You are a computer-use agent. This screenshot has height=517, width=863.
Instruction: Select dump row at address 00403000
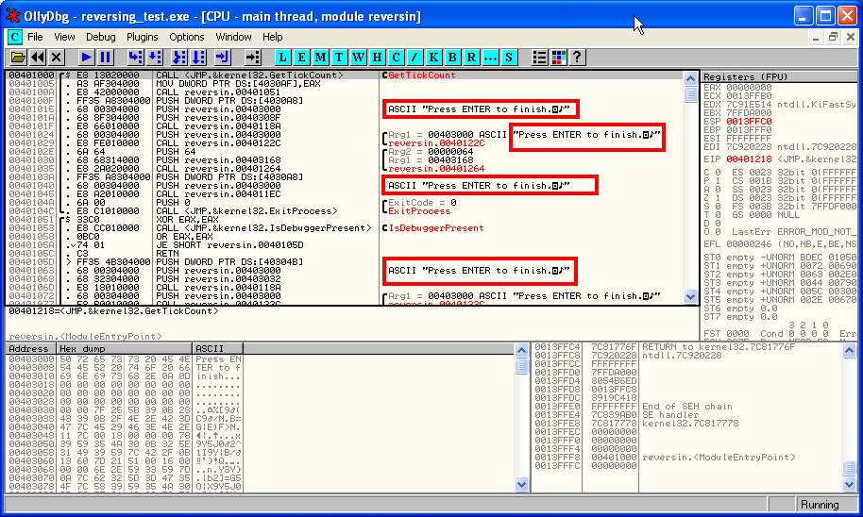pos(125,359)
